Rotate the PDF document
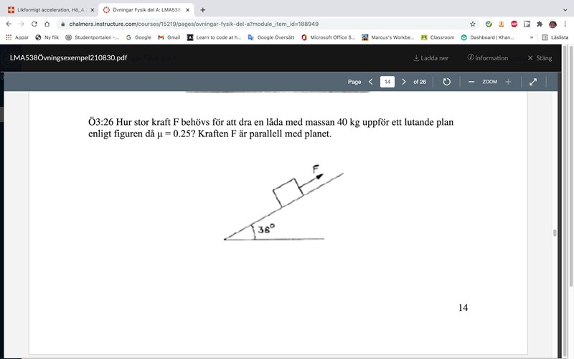This screenshot has width=574, height=359. pos(446,82)
